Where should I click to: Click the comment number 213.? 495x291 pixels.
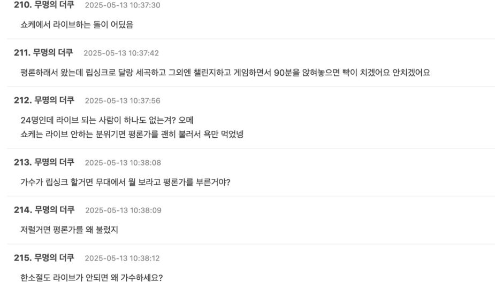pyautogui.click(x=22, y=162)
